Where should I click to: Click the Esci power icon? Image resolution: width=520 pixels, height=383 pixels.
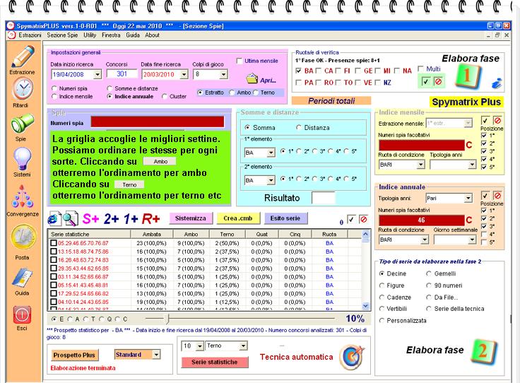pos(22,314)
